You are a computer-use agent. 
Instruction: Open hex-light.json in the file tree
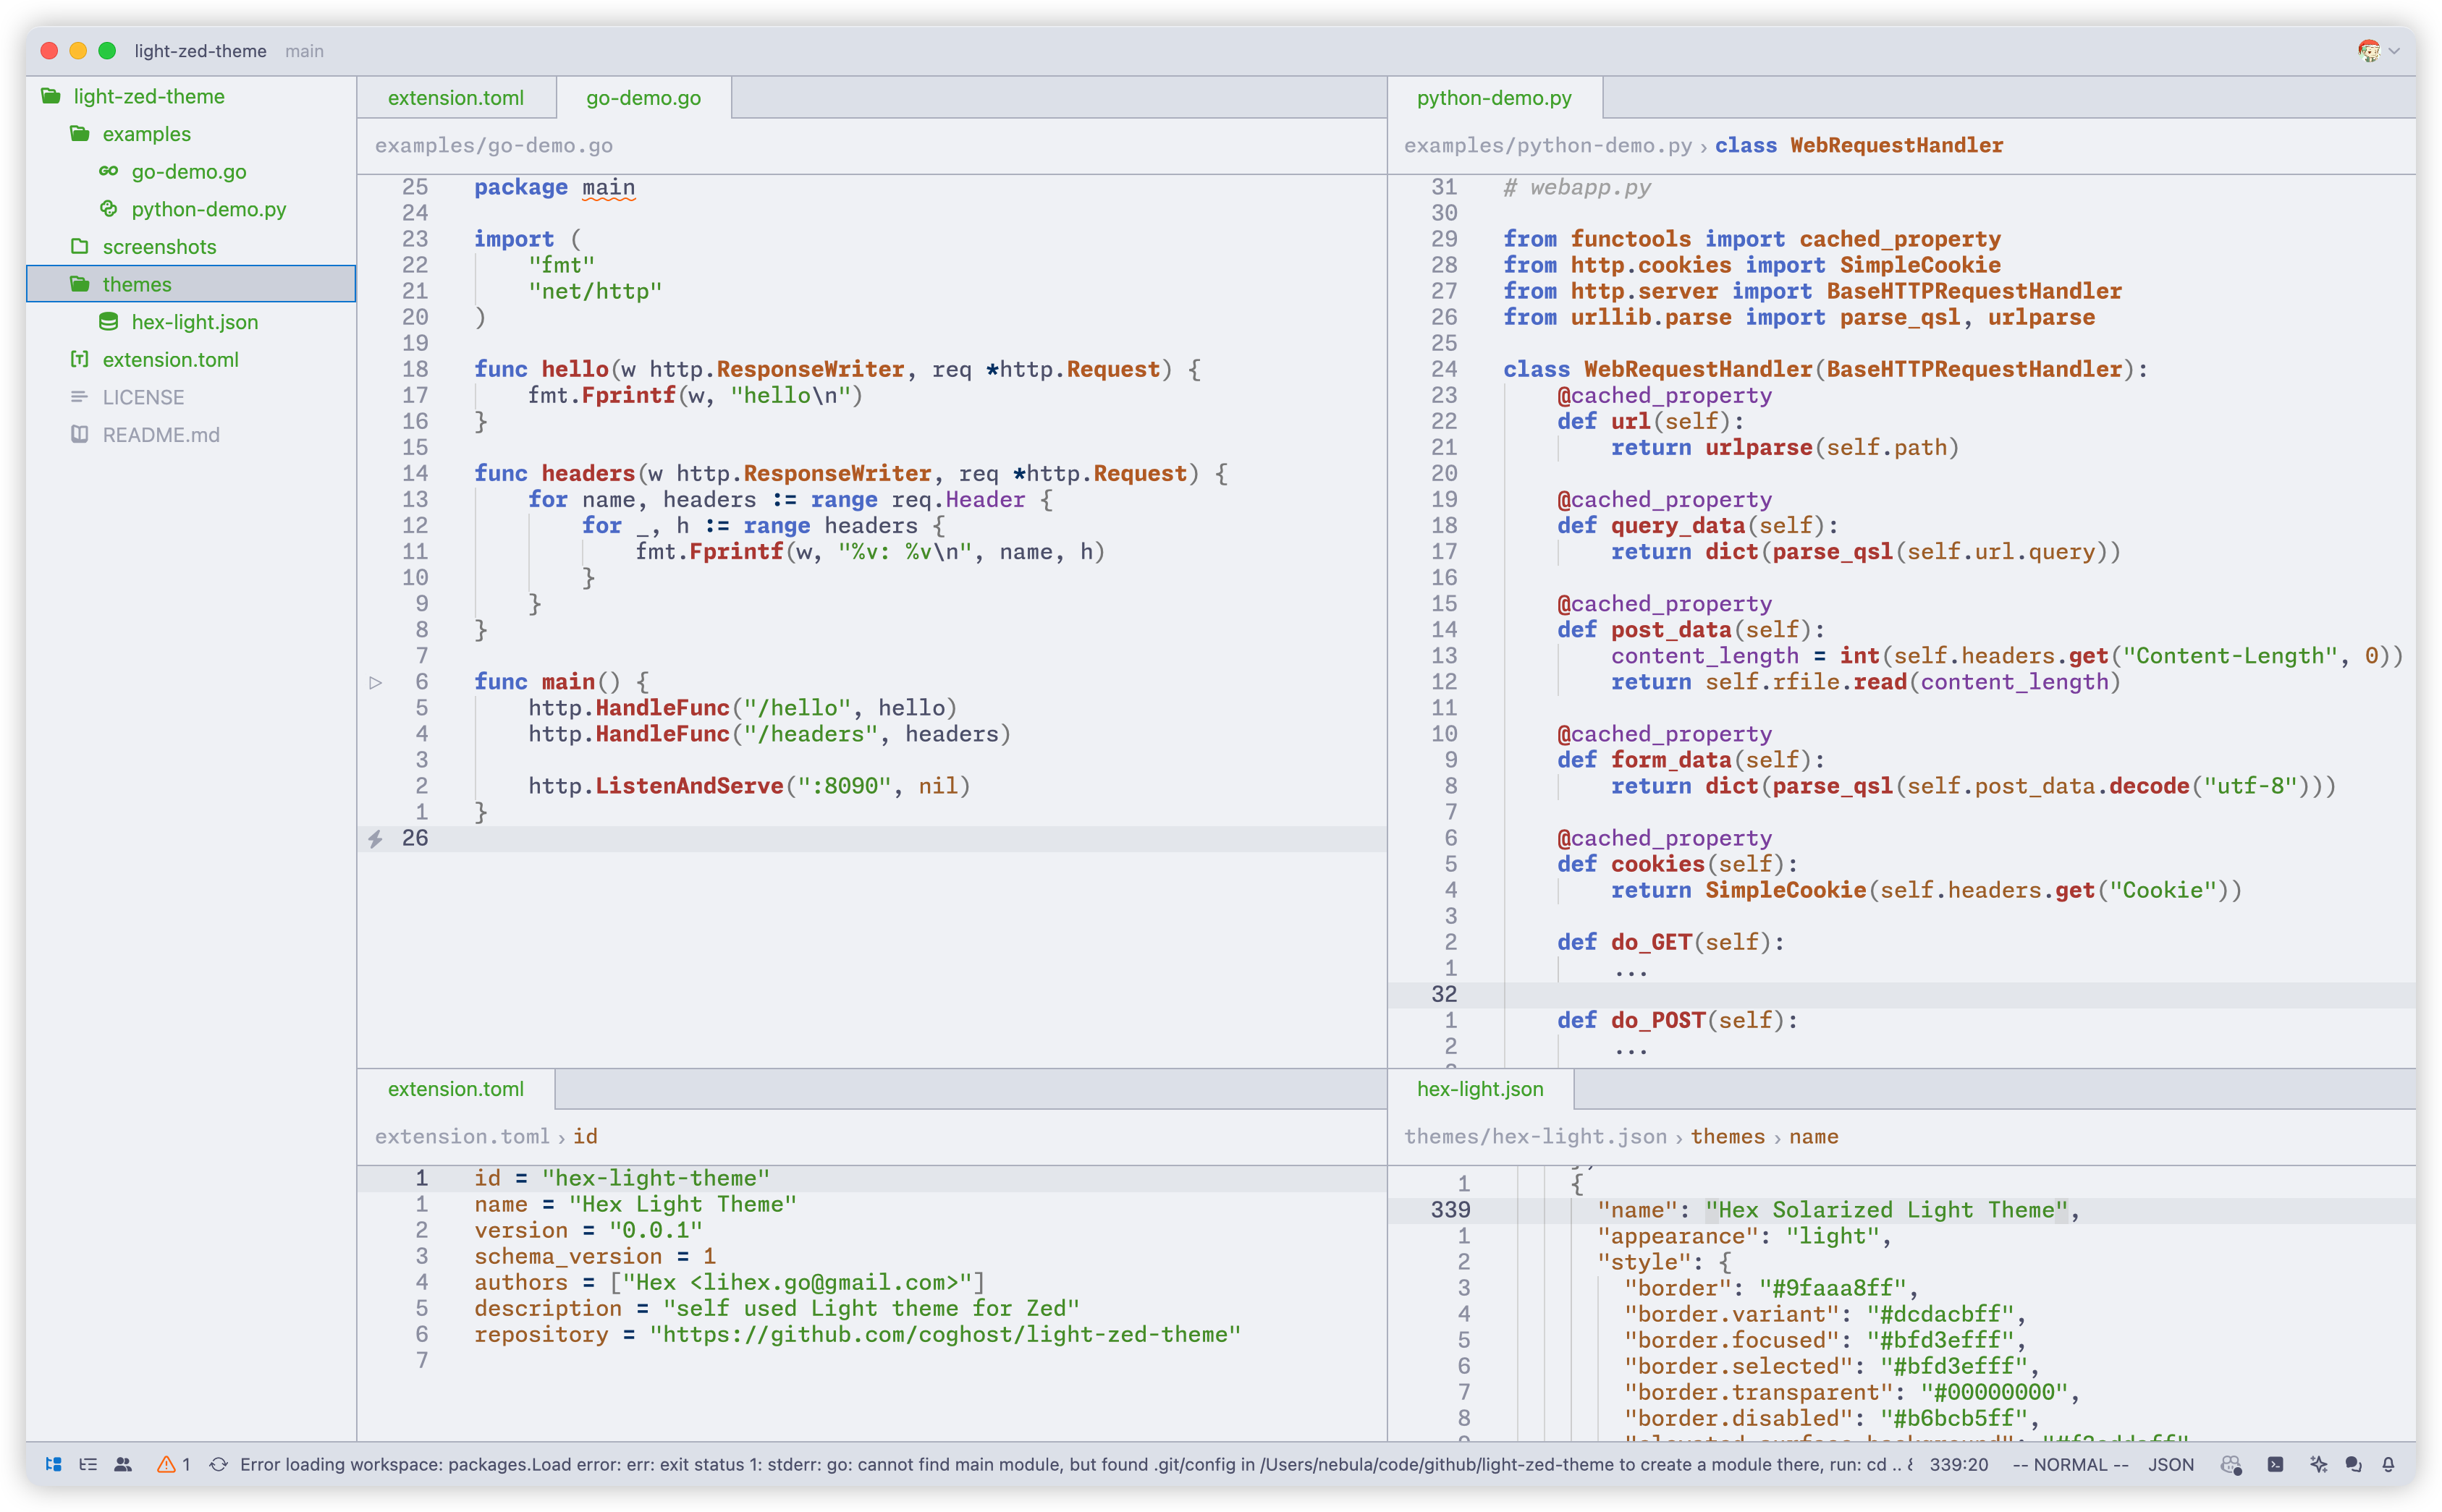point(195,322)
